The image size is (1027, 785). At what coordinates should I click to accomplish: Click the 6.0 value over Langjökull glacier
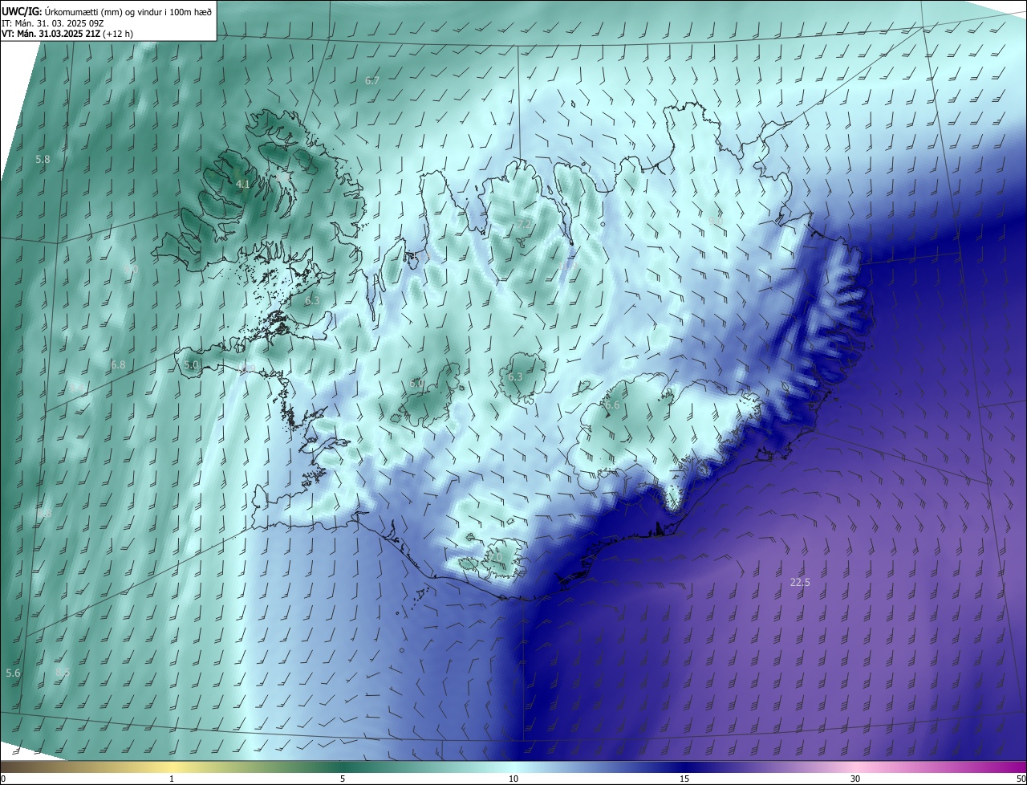(417, 384)
